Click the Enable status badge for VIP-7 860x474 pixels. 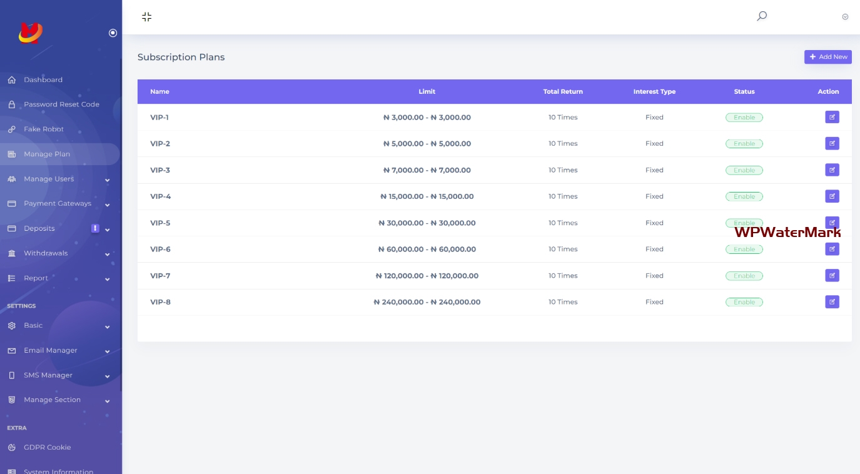point(744,276)
